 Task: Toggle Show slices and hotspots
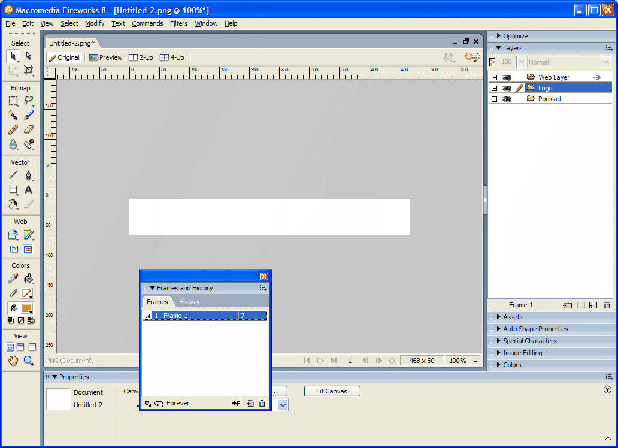pos(28,249)
